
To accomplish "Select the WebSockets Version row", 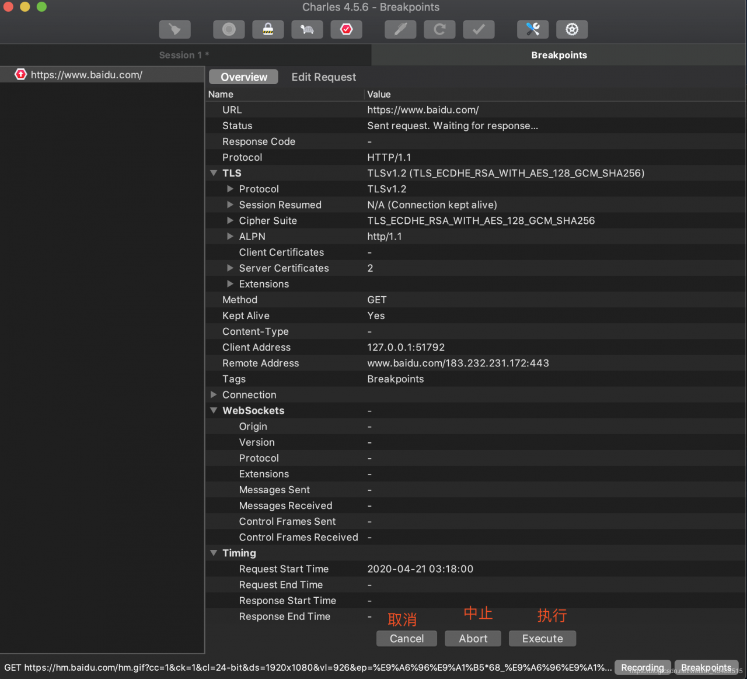I will 475,442.
